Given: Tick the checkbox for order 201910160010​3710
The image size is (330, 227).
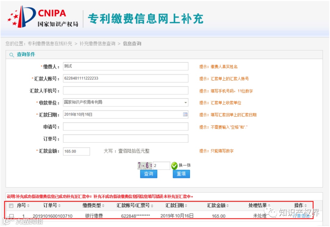Looking at the screenshot, I should point(12,216).
